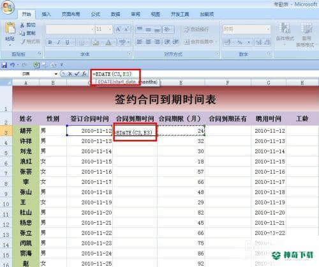319x267 pixels.
Task: Open Insert Function fx icon
Action: (84, 74)
